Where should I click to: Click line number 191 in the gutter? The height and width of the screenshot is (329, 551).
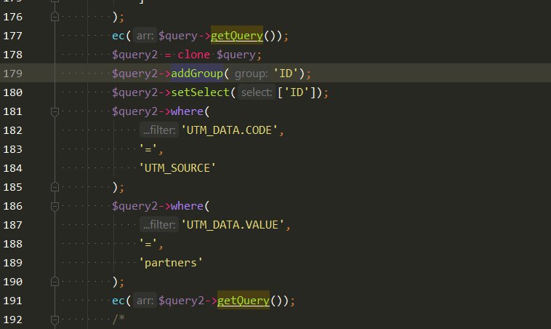click(12, 301)
